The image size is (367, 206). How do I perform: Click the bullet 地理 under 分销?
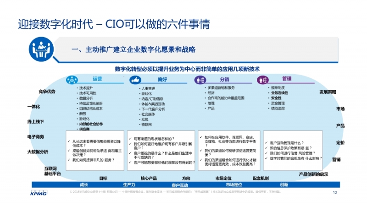coord(211,103)
